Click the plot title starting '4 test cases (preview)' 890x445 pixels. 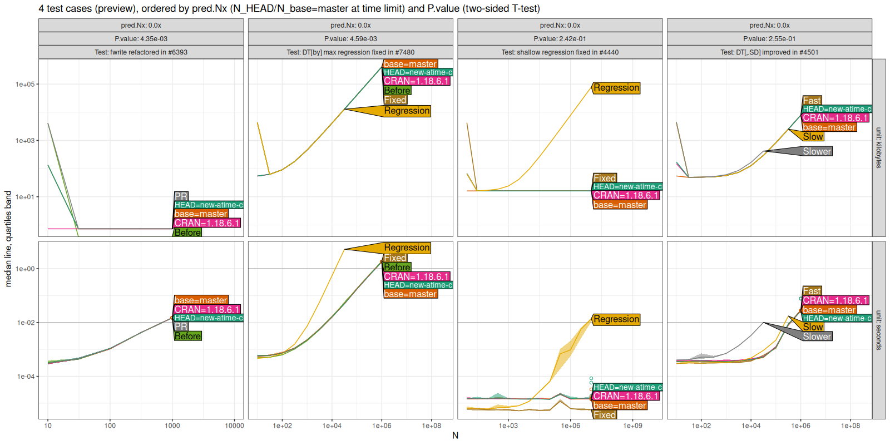tap(289, 8)
